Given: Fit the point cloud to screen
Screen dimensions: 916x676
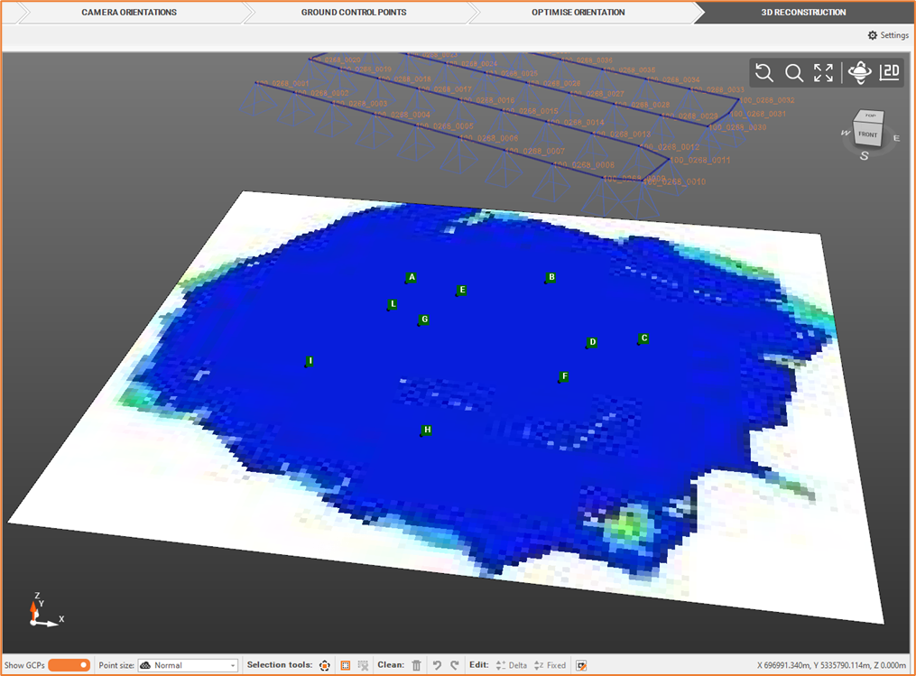Looking at the screenshot, I should [x=822, y=72].
